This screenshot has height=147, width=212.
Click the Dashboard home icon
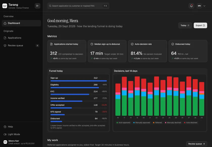click(5, 23)
